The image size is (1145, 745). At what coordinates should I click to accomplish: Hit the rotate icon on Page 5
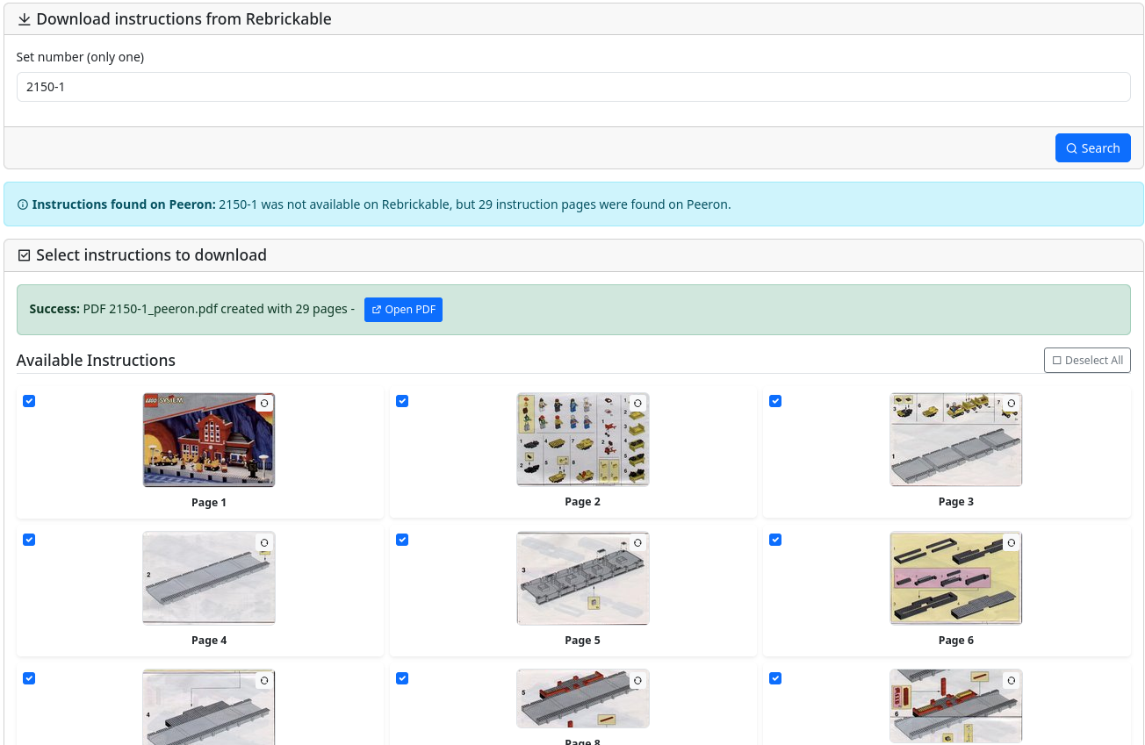[637, 542]
